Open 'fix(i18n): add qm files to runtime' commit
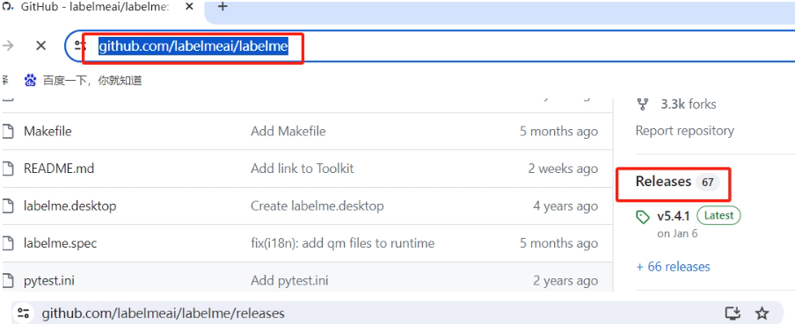Screen dimensions: 795x324 [343, 243]
